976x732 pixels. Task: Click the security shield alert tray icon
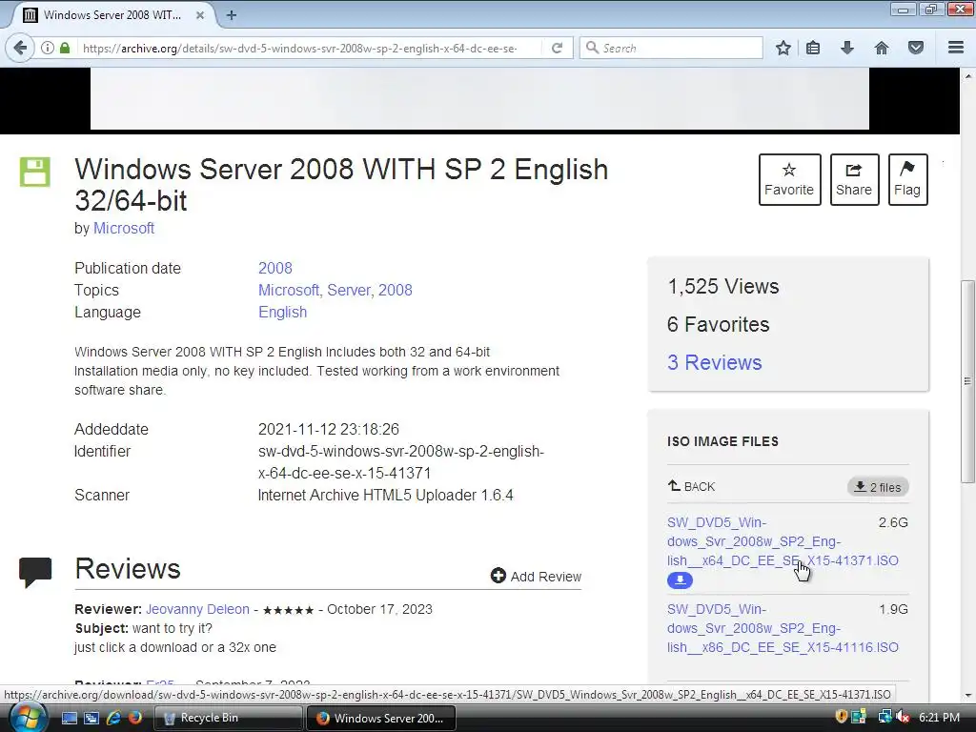click(x=841, y=717)
